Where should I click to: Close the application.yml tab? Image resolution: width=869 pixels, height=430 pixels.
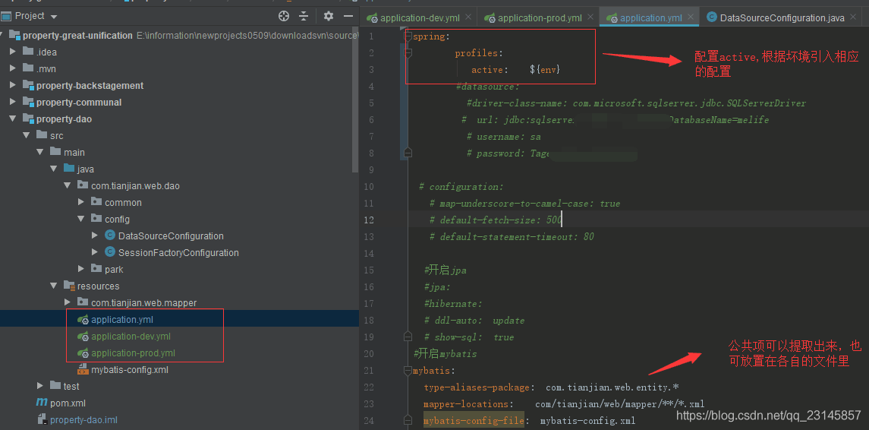click(691, 17)
